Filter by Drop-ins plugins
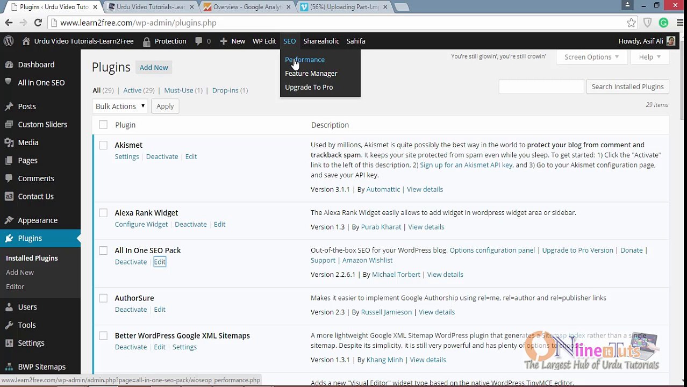Viewport: 687px width, 387px height. tap(230, 90)
